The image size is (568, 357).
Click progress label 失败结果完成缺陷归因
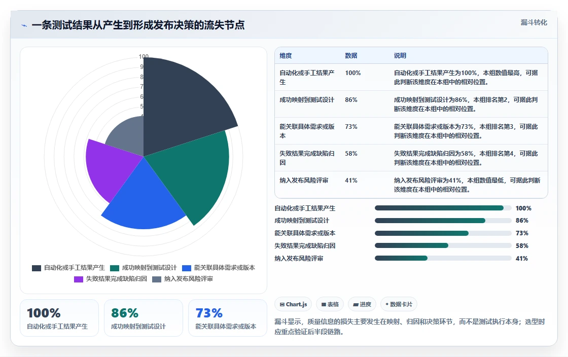point(305,246)
